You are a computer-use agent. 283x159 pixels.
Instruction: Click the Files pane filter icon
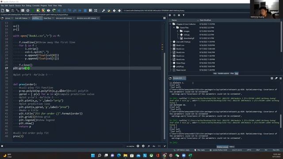(184, 15)
